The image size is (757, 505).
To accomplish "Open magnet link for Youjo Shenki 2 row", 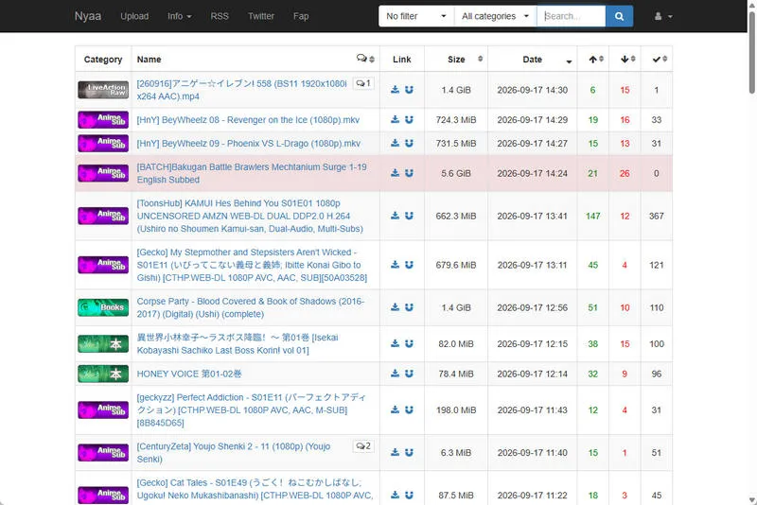I will tap(409, 452).
